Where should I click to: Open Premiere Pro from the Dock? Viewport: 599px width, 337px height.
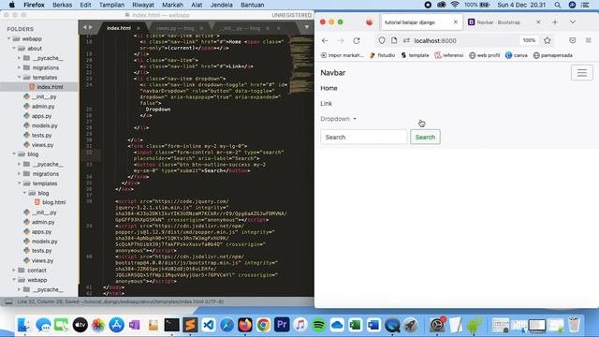[x=282, y=325]
